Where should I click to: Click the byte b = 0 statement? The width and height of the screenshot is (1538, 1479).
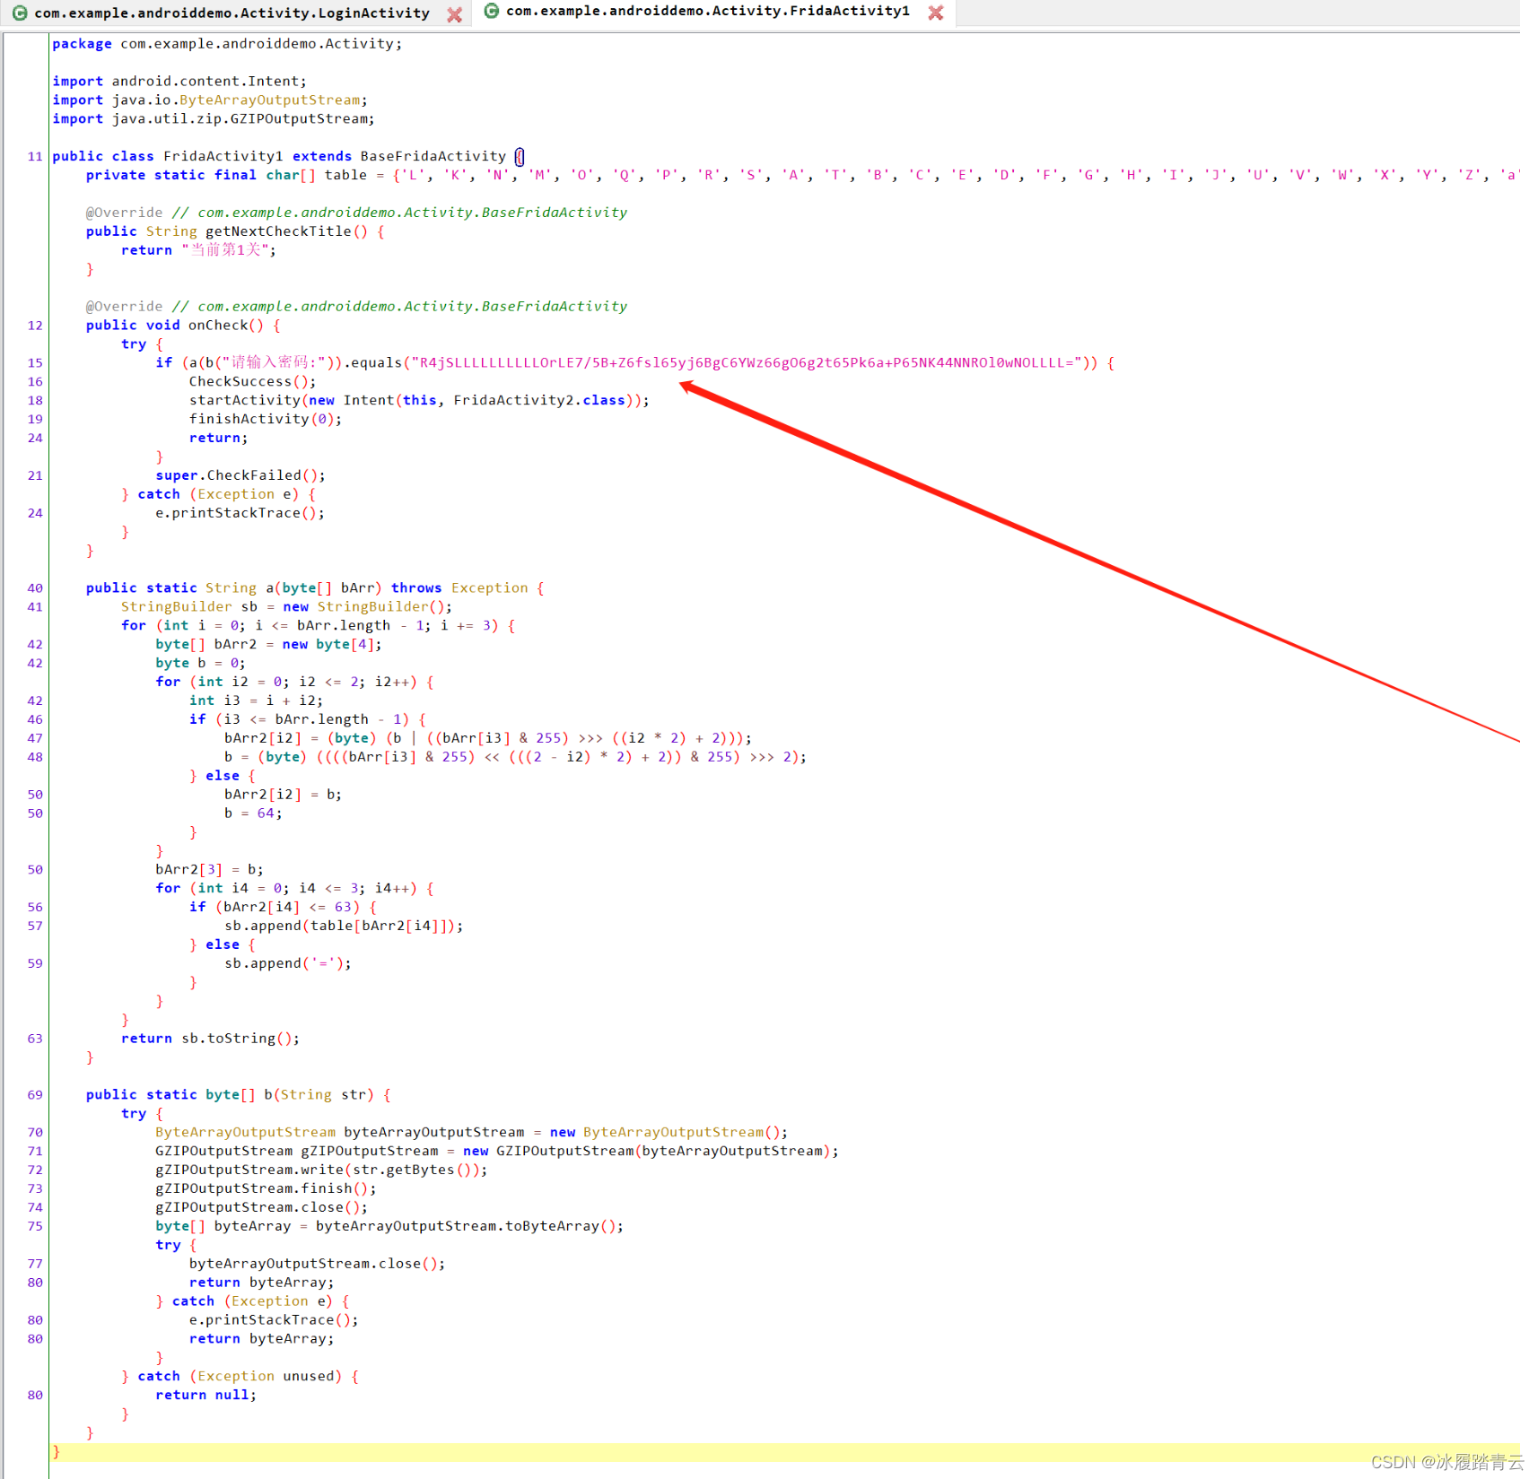tap(200, 664)
